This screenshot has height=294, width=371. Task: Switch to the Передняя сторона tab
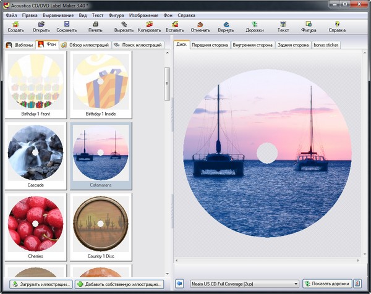tap(210, 45)
